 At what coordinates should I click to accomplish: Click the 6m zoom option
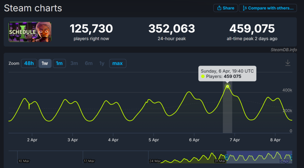(x=89, y=63)
